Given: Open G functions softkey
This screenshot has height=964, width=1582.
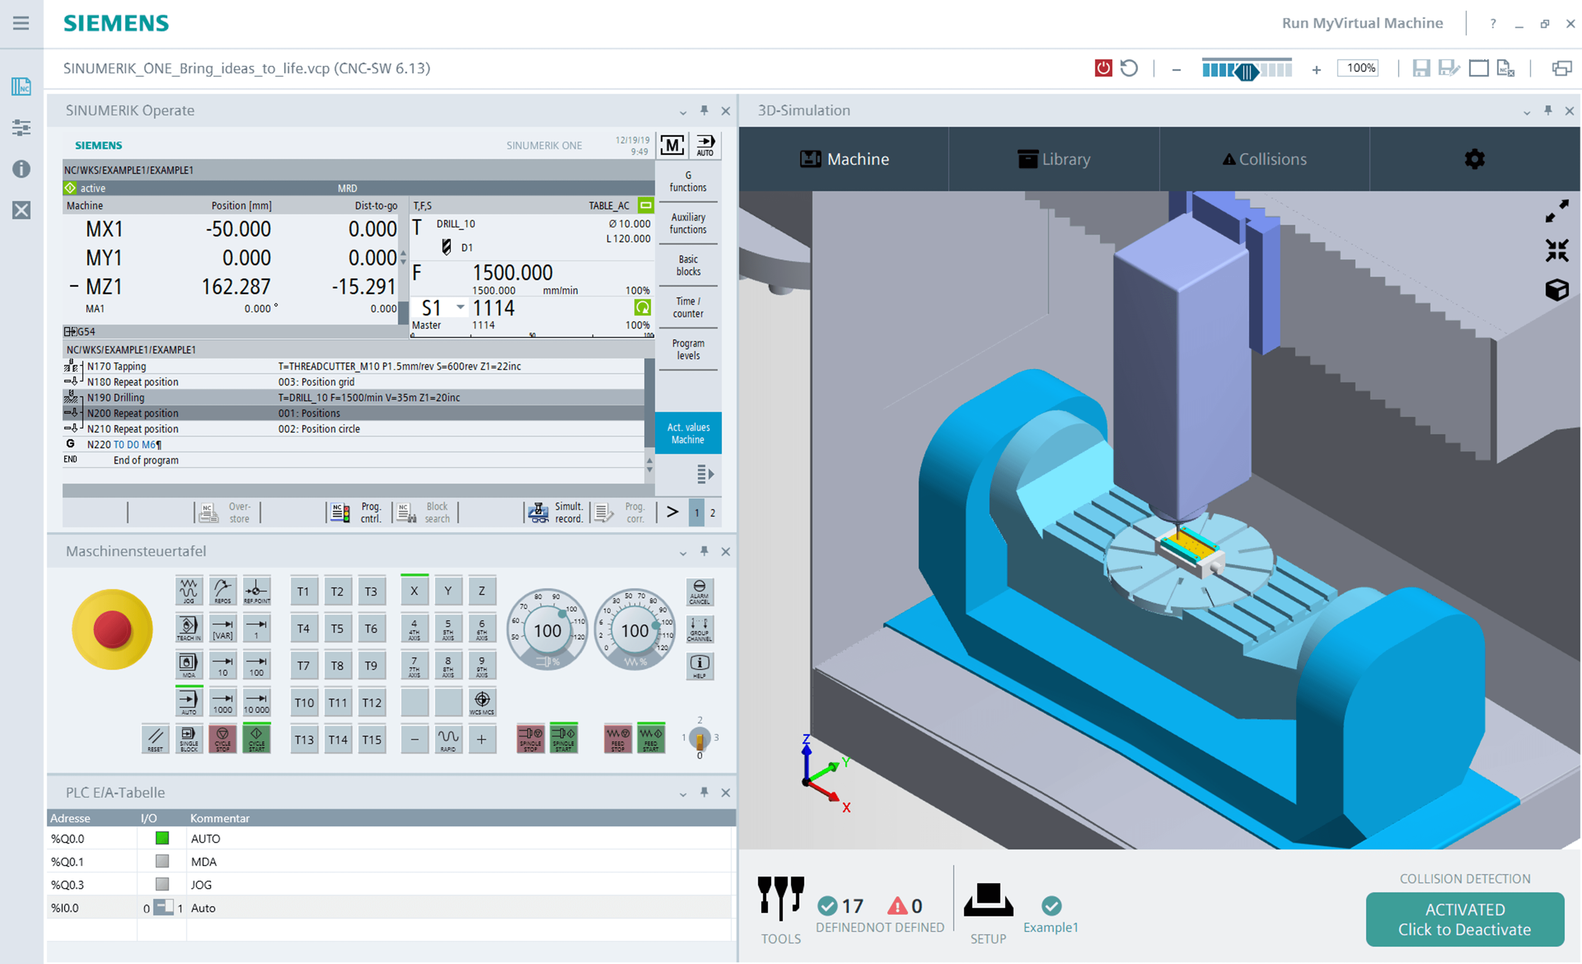Looking at the screenshot, I should [x=688, y=181].
